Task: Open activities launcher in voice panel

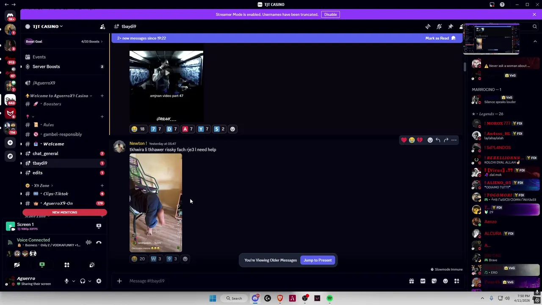Action: [66, 265]
